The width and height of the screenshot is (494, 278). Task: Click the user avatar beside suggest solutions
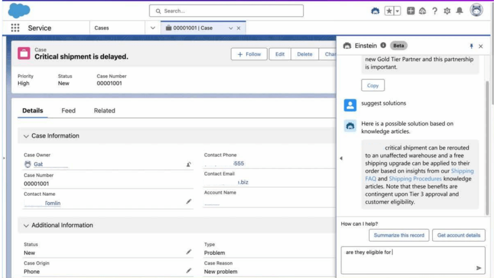coord(350,105)
